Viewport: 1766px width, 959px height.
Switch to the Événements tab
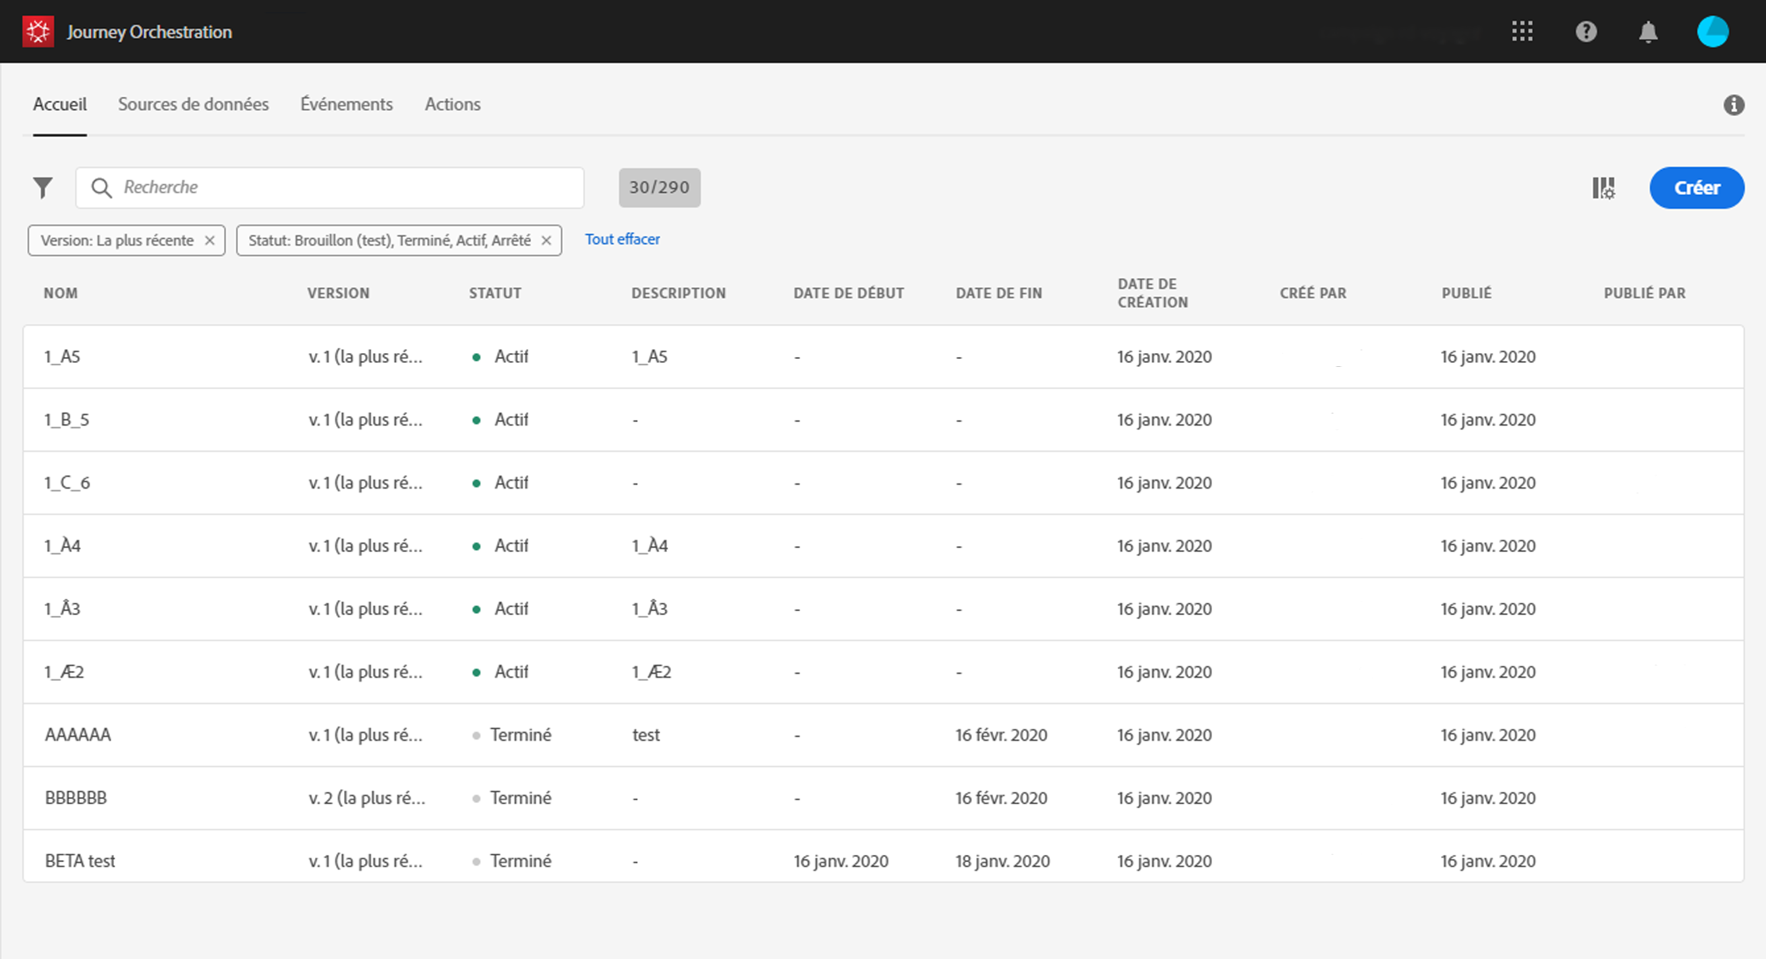pyautogui.click(x=346, y=104)
